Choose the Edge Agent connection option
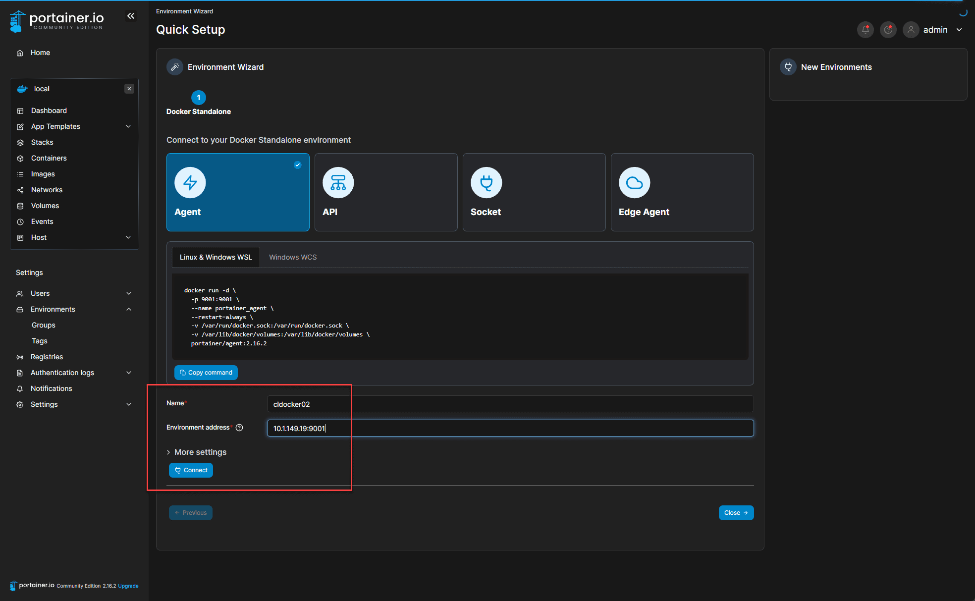This screenshot has width=975, height=601. (x=682, y=192)
